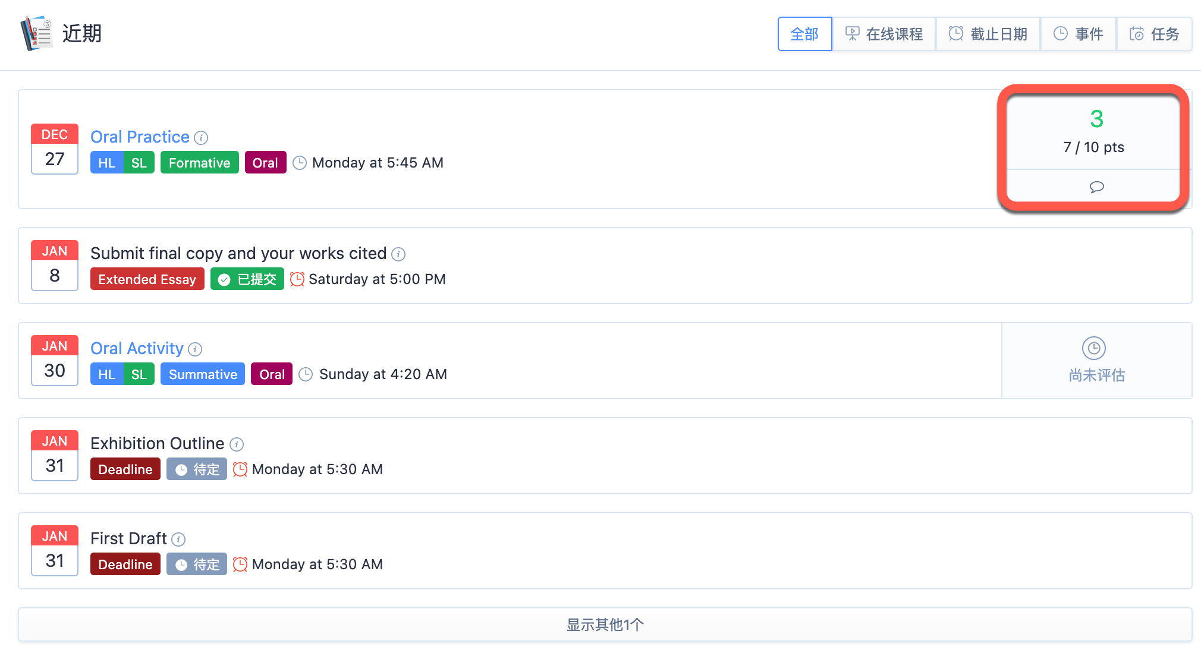
Task: Click the Formative tag
Action: coord(199,163)
